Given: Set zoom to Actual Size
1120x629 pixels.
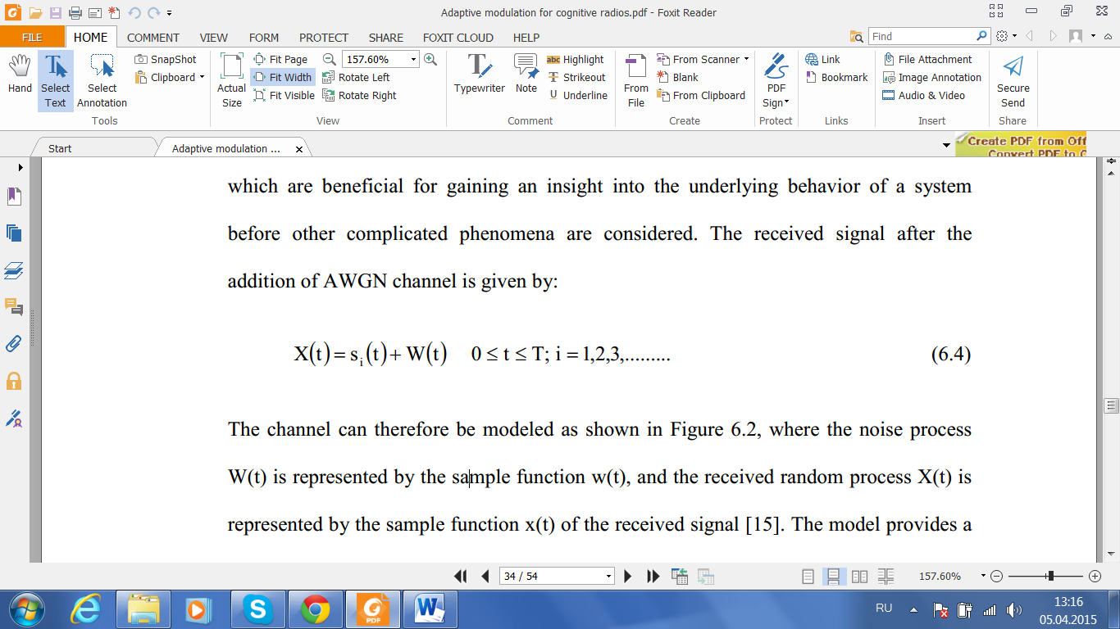Looking at the screenshot, I should tap(232, 81).
